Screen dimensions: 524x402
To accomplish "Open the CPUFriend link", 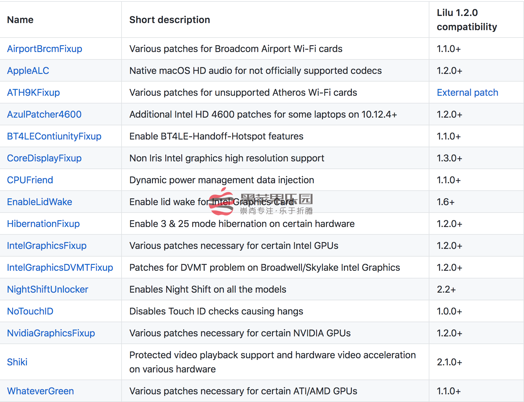I will point(30,180).
